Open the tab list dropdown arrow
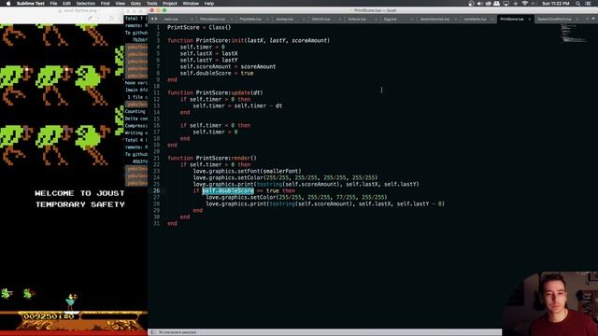598x336 pixels. [593, 19]
